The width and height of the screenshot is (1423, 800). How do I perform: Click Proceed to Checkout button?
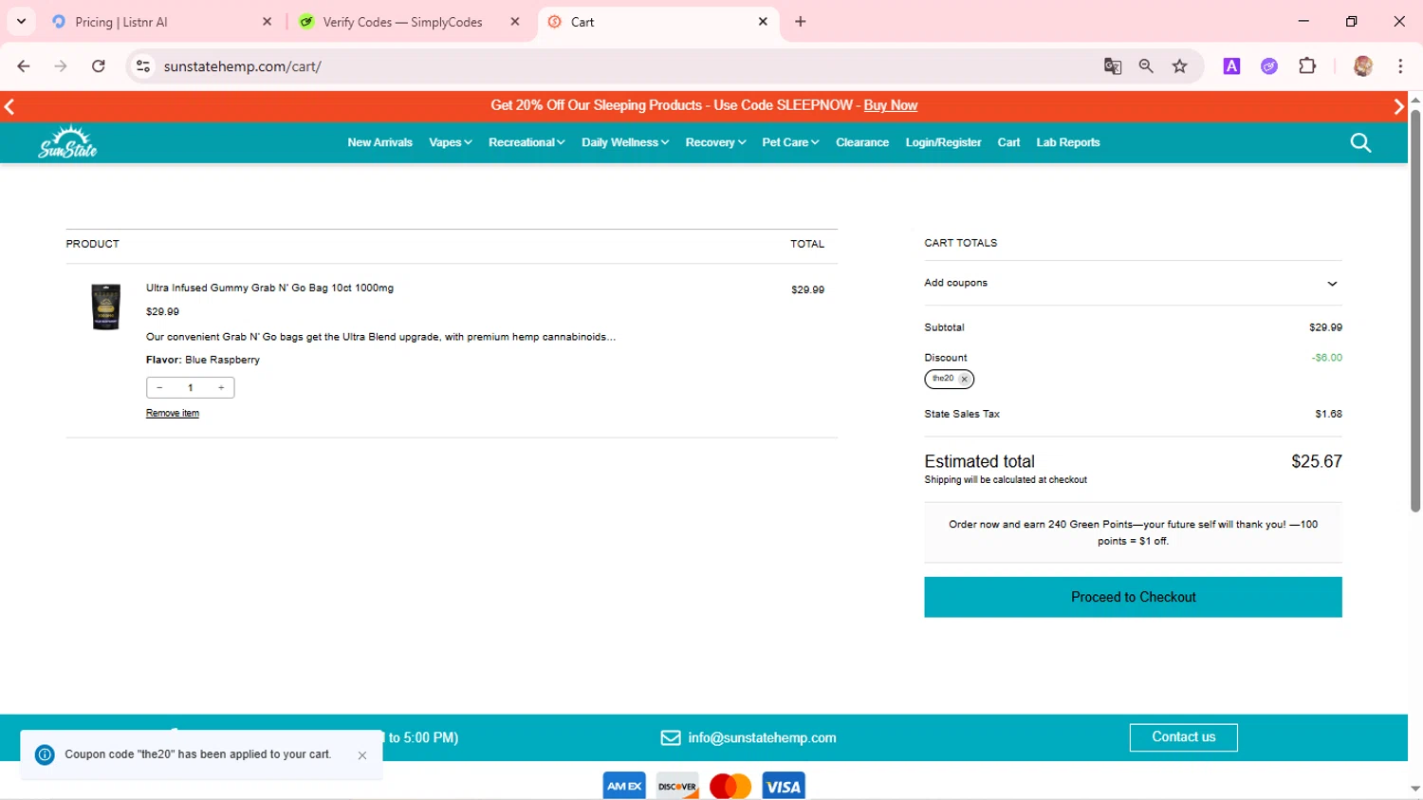coord(1133,597)
